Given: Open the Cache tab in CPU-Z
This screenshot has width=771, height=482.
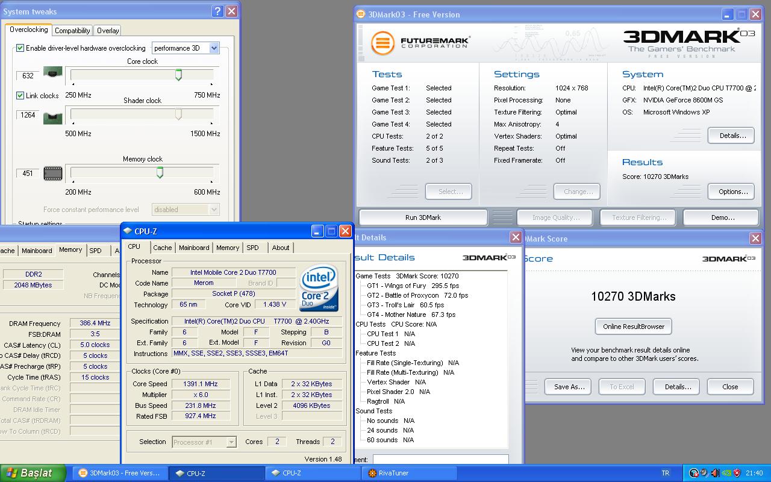Looking at the screenshot, I should [x=162, y=248].
